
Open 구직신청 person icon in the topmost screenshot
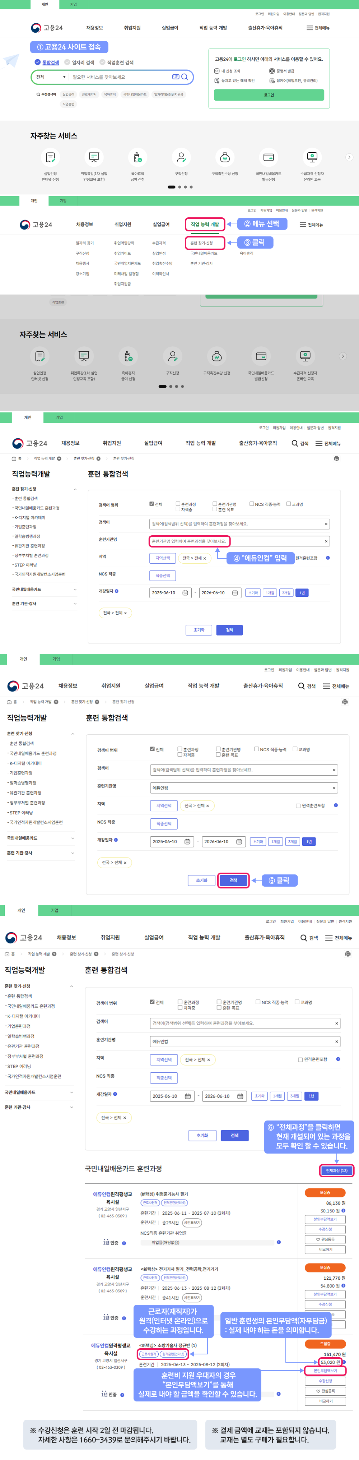[181, 157]
